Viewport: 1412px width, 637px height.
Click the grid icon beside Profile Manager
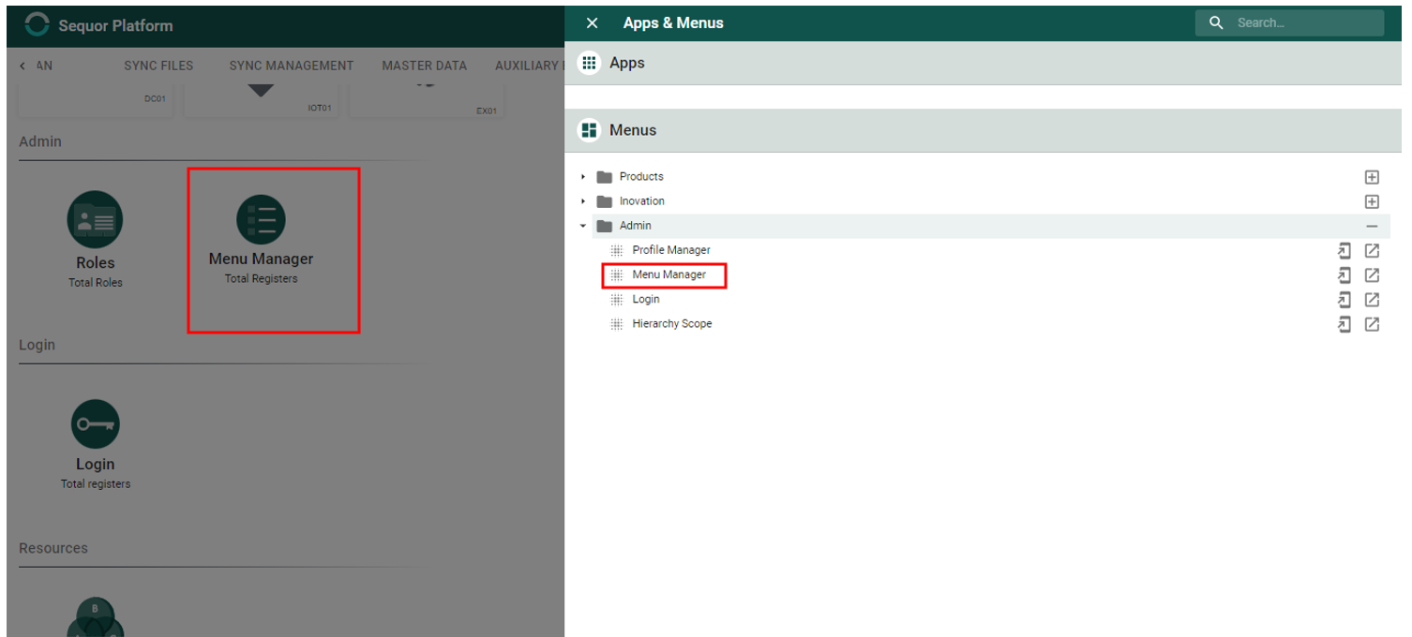click(617, 250)
